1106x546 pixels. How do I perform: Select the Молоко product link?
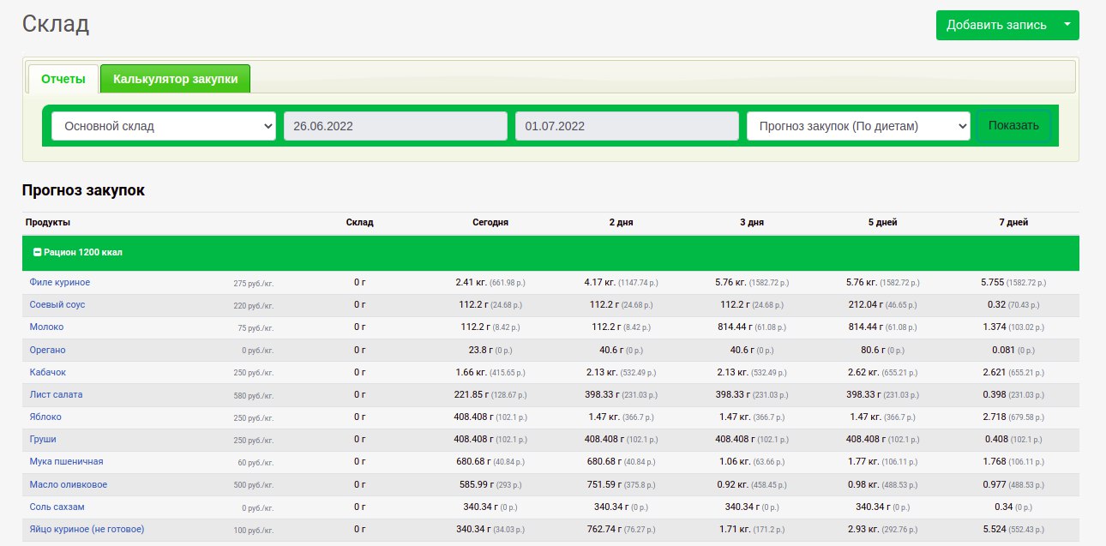[46, 327]
